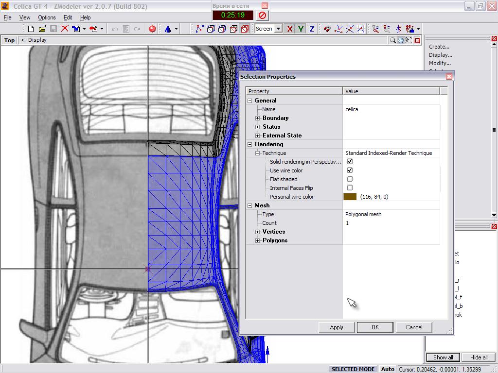Toggle the X axis lock button
Image resolution: width=498 pixels, height=373 pixels.
point(290,29)
